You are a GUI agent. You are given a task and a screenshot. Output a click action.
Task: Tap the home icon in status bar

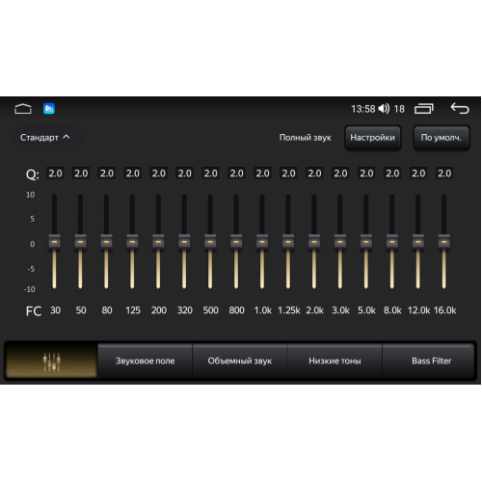point(23,109)
